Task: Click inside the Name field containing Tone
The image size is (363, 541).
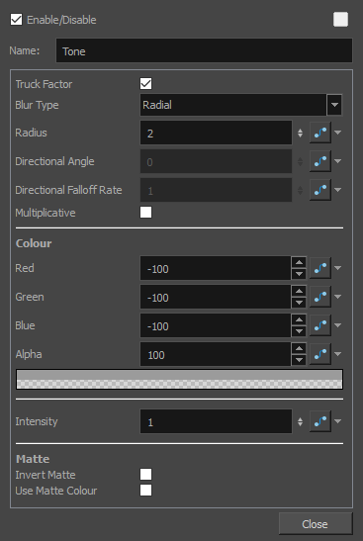Action: (205, 50)
